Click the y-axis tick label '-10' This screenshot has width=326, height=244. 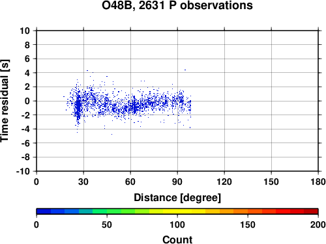[23, 171]
